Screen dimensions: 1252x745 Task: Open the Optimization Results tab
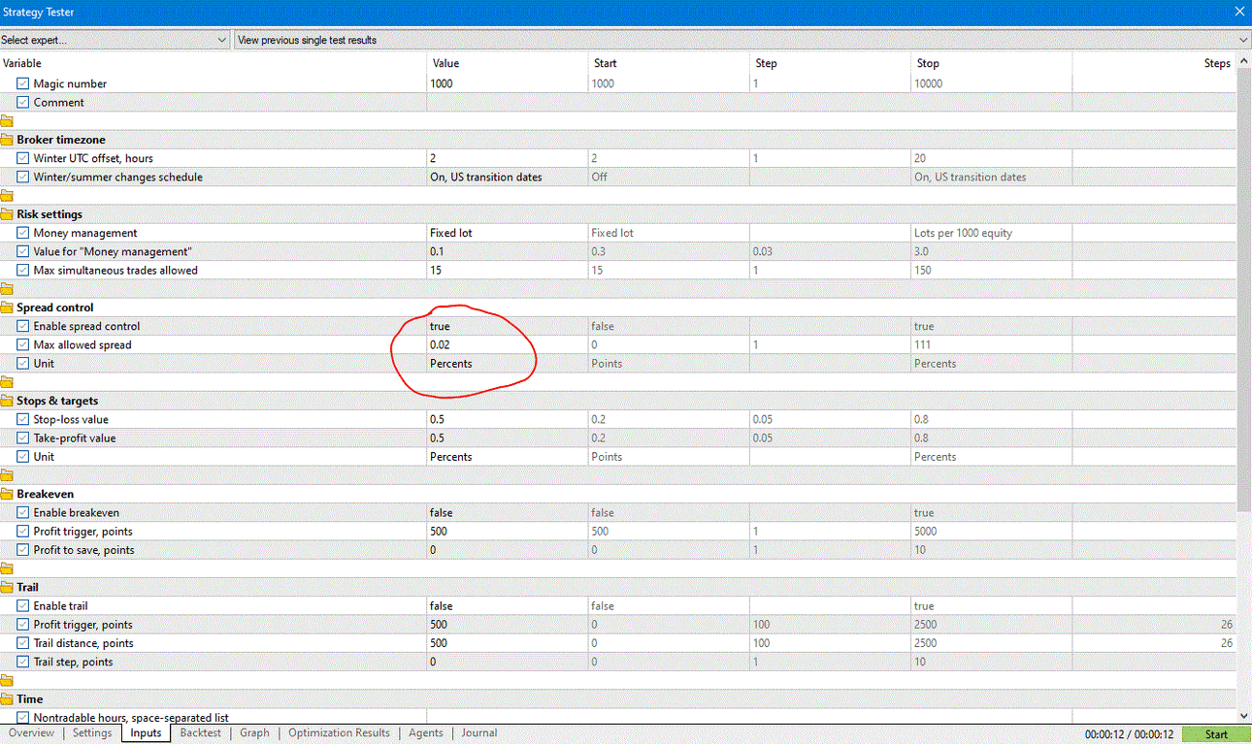pos(339,733)
